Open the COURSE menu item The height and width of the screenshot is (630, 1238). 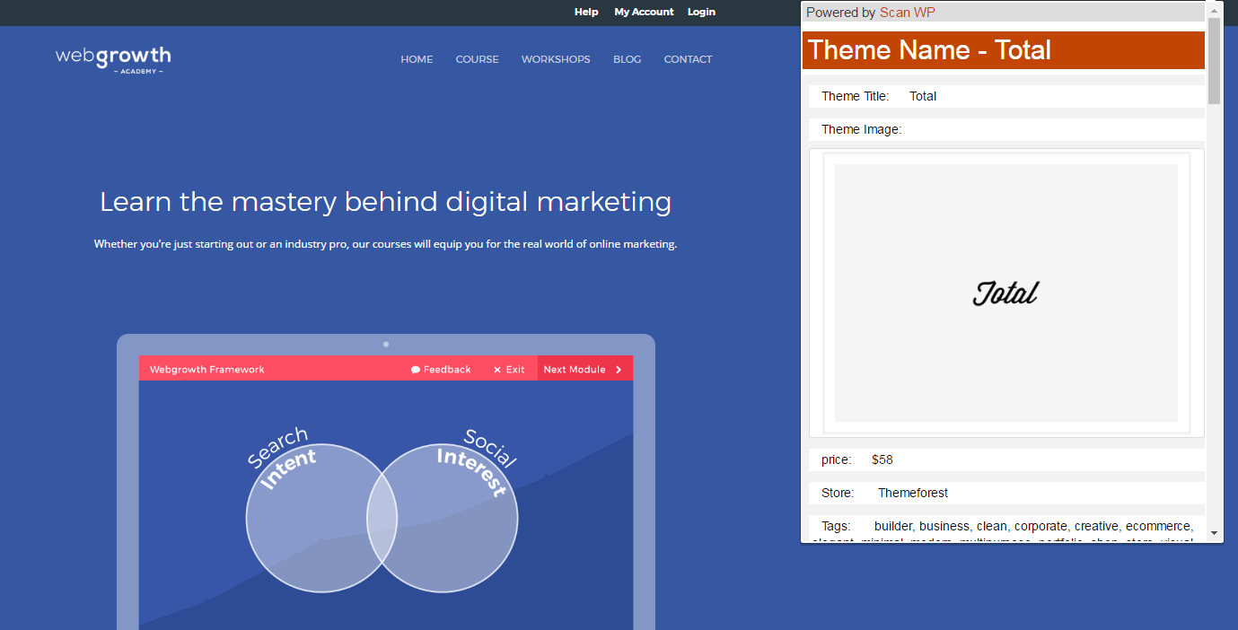point(477,59)
